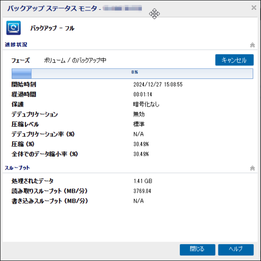The height and width of the screenshot is (261, 261).
Task: Click the 無効 deduplication value
Action: pos(139,114)
